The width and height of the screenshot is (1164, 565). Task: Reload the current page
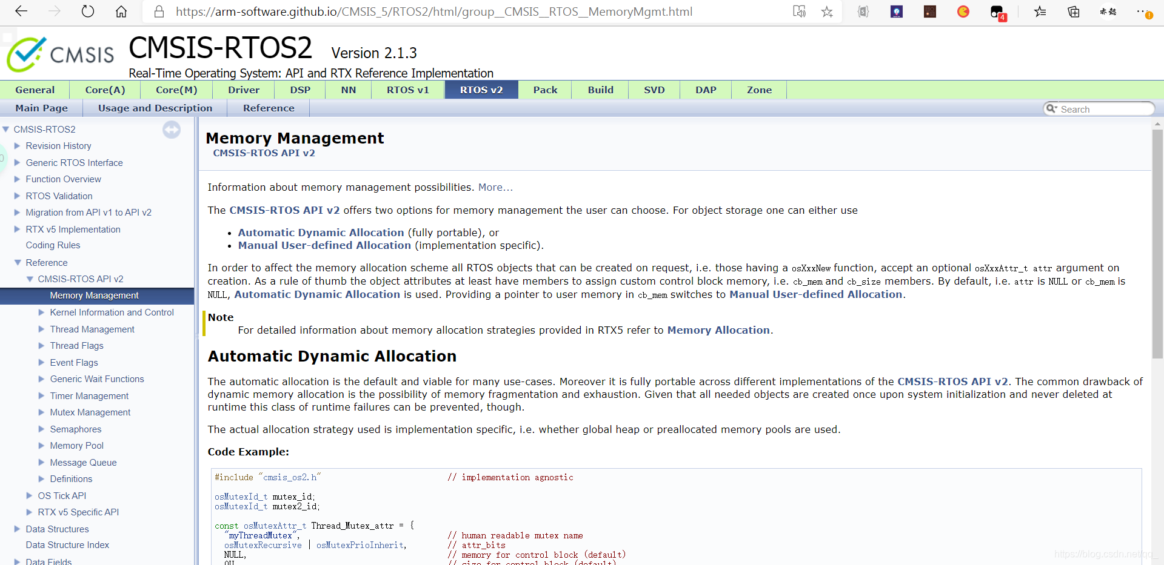[x=88, y=12]
